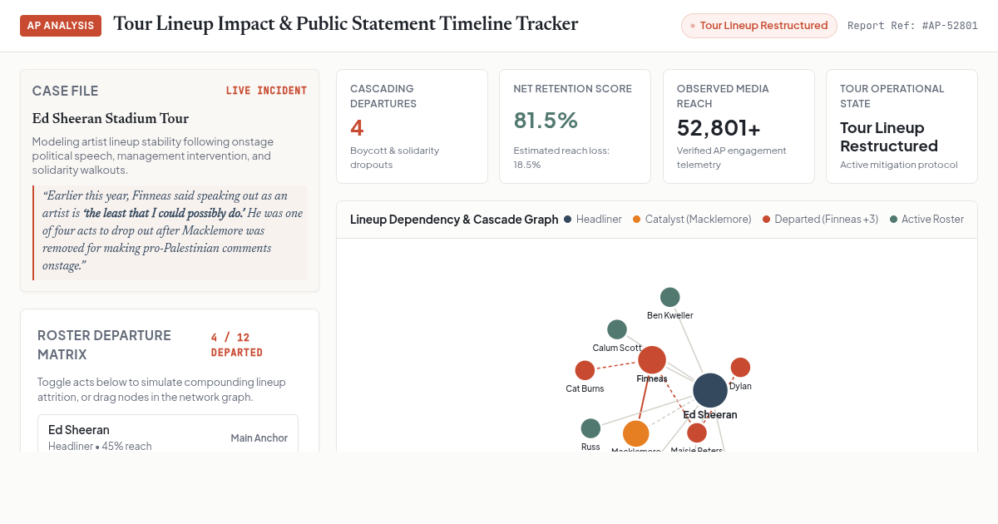998x524 pixels.
Task: Click the Dylan departed node
Action: click(x=740, y=367)
